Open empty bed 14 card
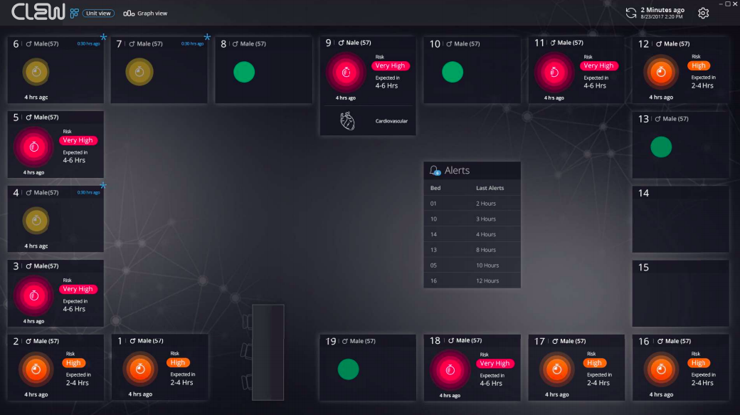The height and width of the screenshot is (415, 740). tap(680, 219)
